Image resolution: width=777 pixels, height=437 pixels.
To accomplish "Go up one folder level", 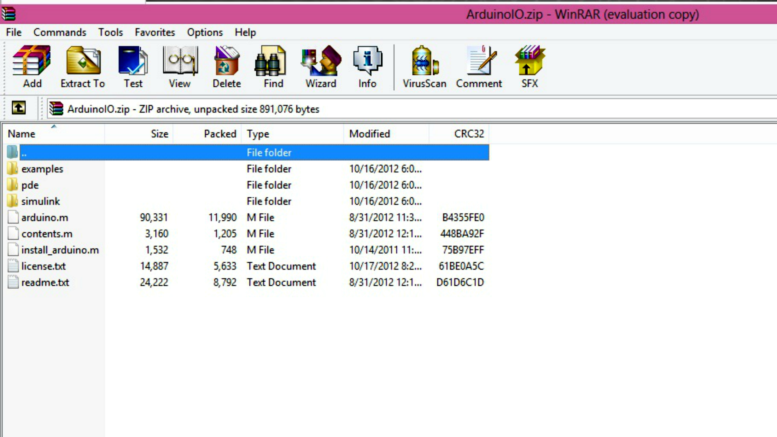I will tap(19, 108).
